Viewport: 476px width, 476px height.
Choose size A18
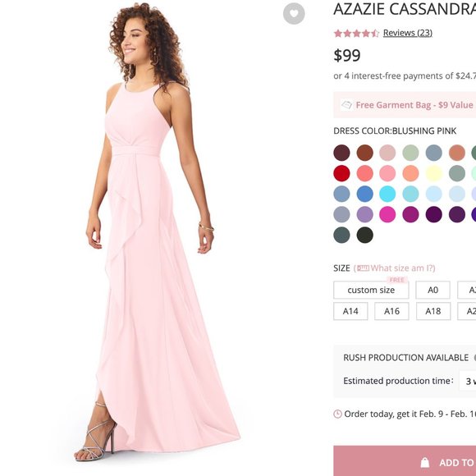pos(433,311)
